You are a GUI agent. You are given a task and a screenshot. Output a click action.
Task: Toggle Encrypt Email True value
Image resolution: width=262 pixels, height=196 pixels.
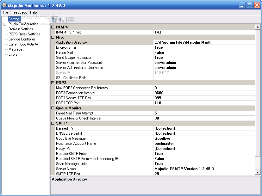point(204,47)
